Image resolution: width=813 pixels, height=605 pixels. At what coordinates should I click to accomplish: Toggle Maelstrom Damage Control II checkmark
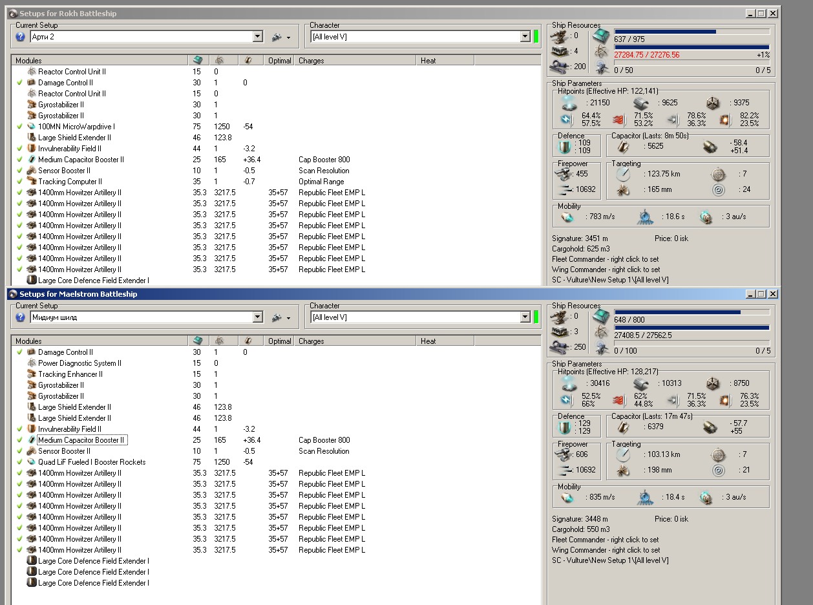click(19, 352)
